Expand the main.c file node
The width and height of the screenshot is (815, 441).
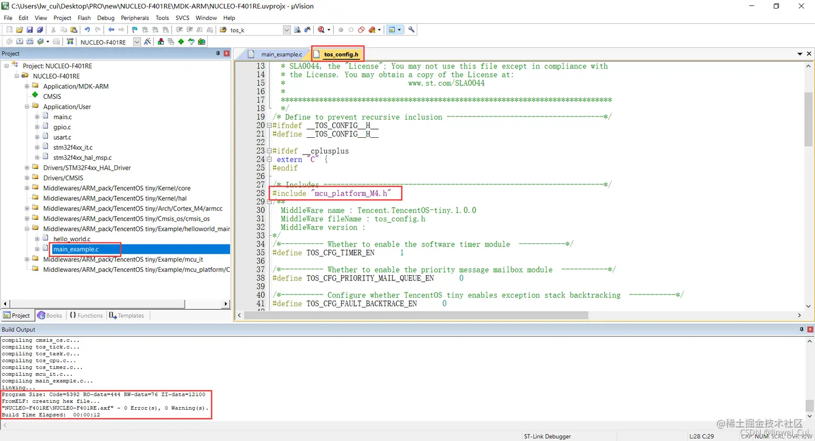tap(37, 117)
